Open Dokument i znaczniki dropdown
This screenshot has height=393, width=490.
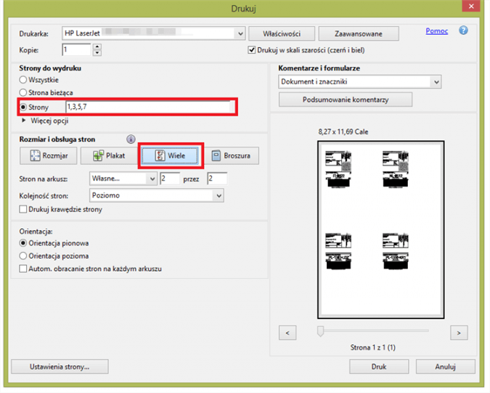[435, 82]
